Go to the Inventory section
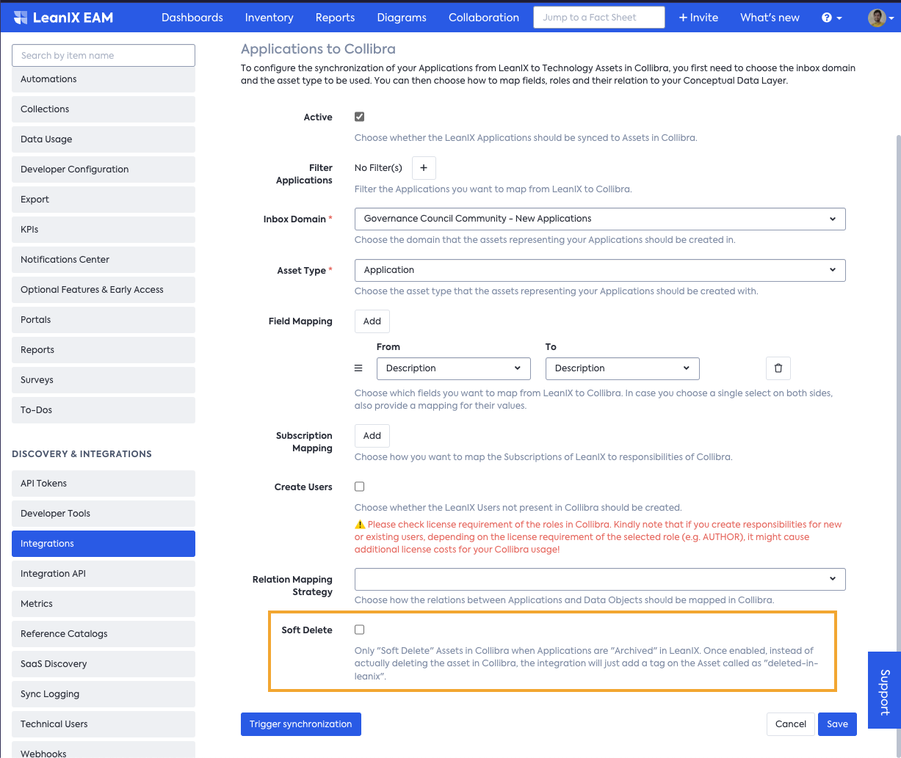901x758 pixels. point(269,18)
